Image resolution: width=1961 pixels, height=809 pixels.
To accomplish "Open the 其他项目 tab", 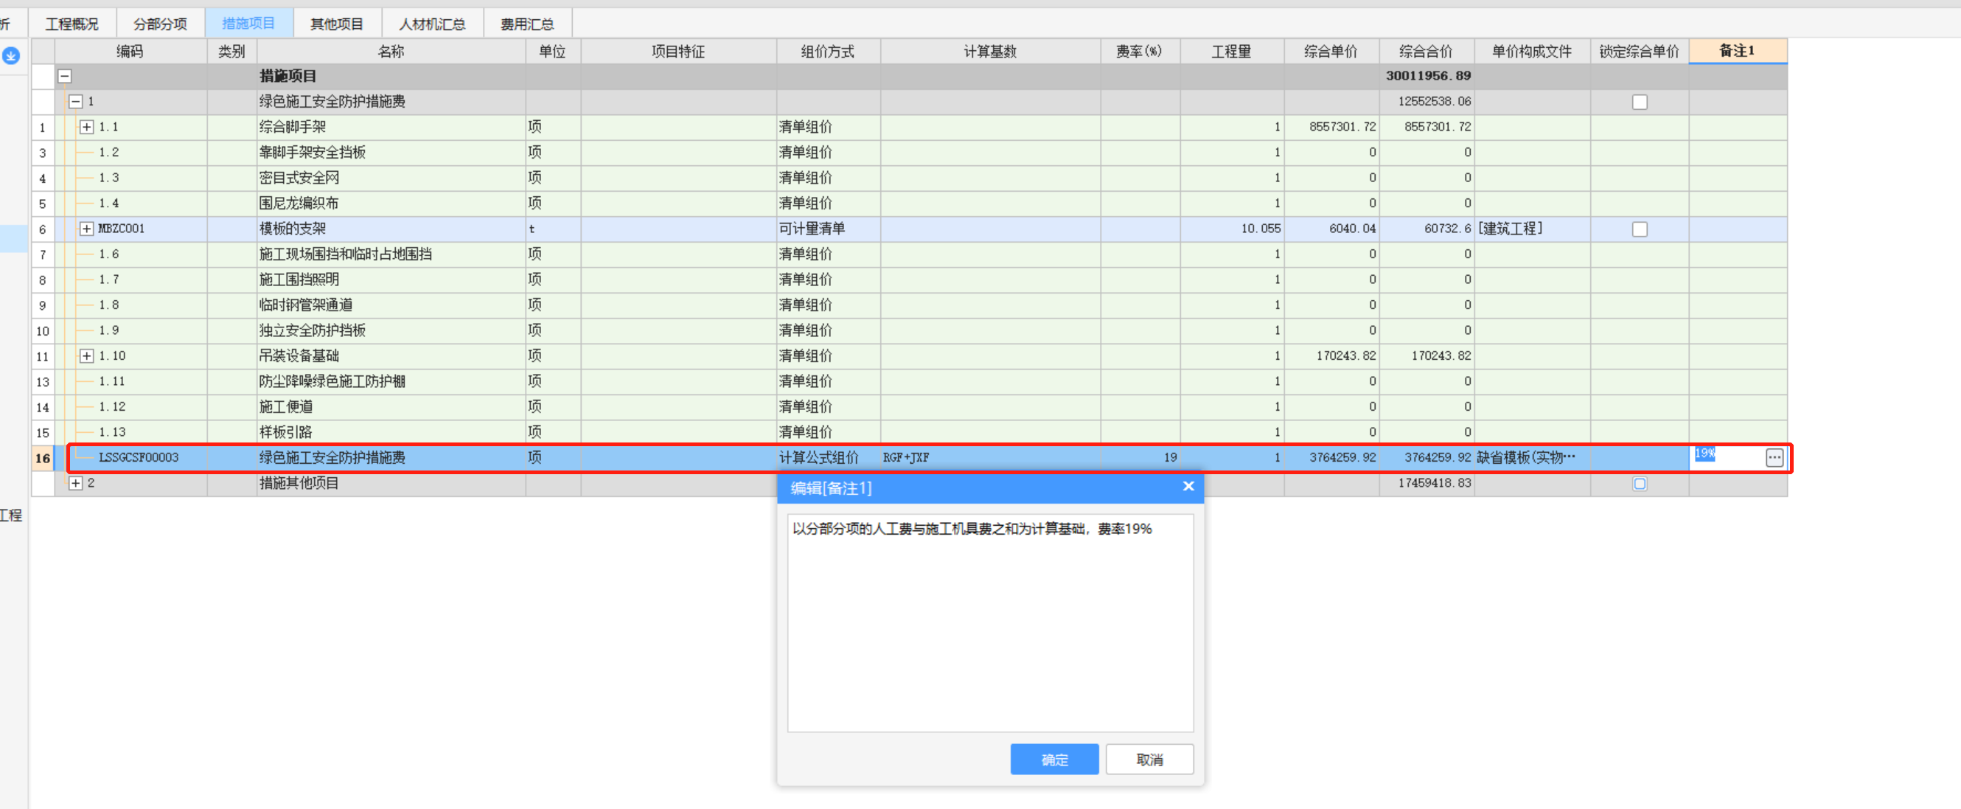I will click(336, 24).
